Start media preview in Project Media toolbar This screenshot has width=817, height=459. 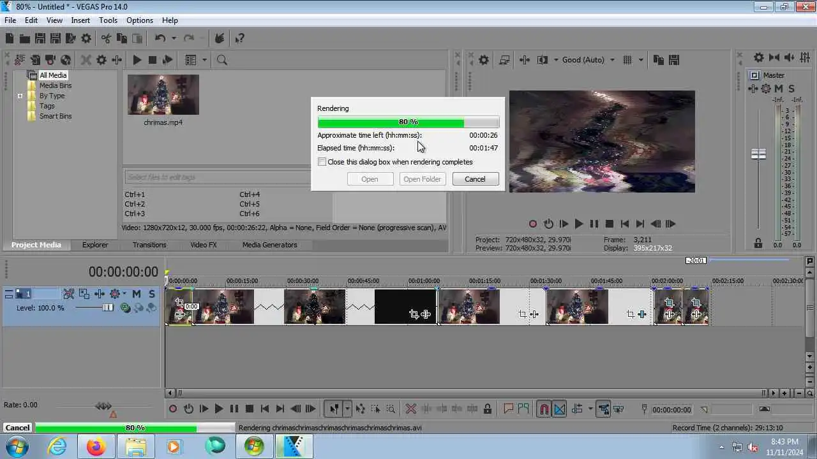pyautogui.click(x=137, y=60)
